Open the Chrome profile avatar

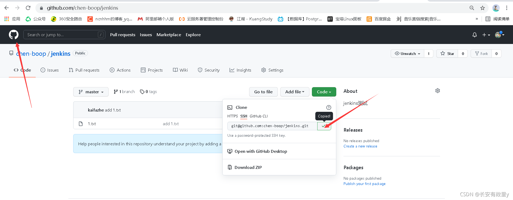point(496,8)
